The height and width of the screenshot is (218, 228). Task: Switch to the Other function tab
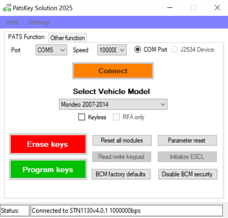click(68, 38)
